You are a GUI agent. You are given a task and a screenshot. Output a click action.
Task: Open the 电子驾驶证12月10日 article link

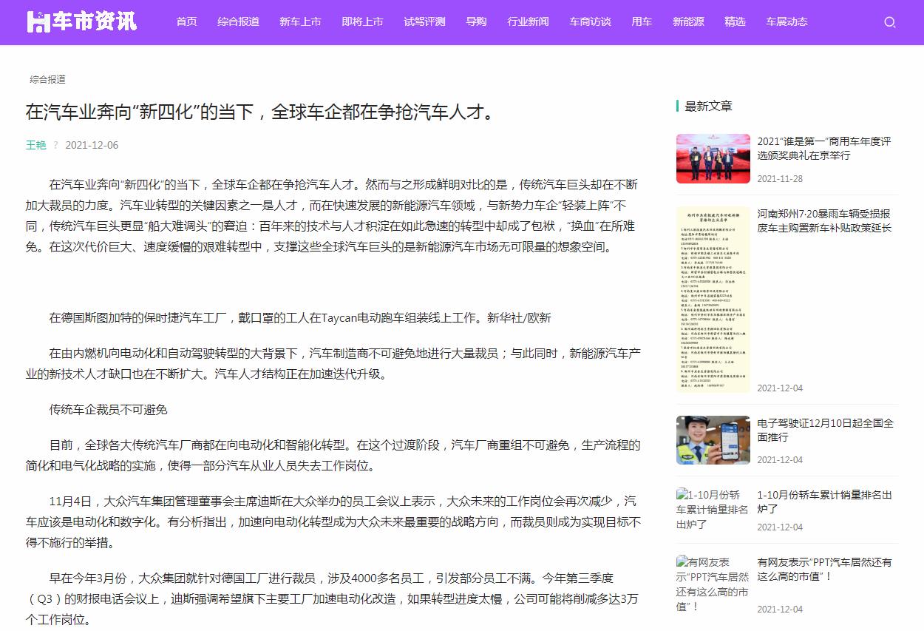pos(825,430)
